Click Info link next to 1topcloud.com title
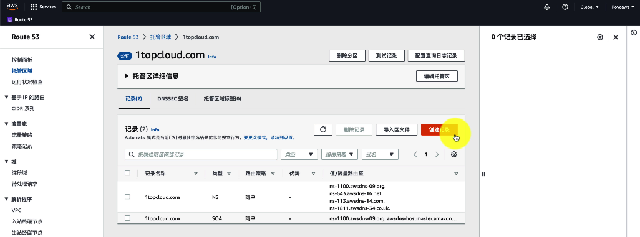Screen dimensions: 640x237 212,57
